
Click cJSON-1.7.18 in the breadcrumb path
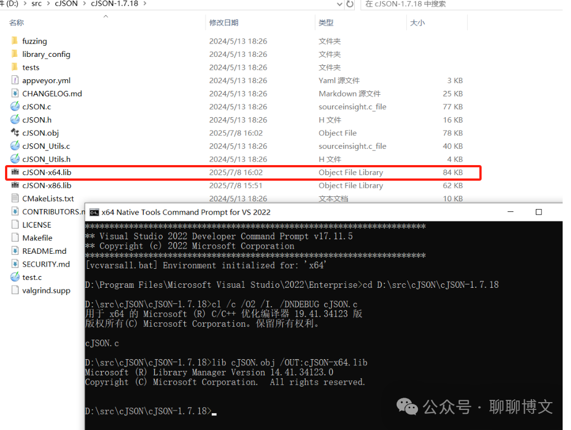pyautogui.click(x=115, y=4)
